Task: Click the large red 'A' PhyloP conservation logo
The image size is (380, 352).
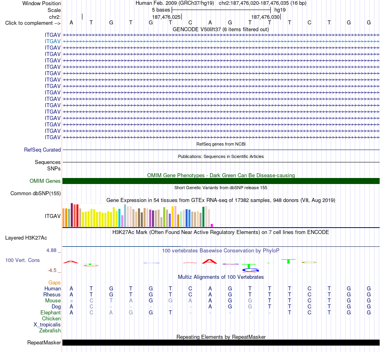Action: [210, 261]
